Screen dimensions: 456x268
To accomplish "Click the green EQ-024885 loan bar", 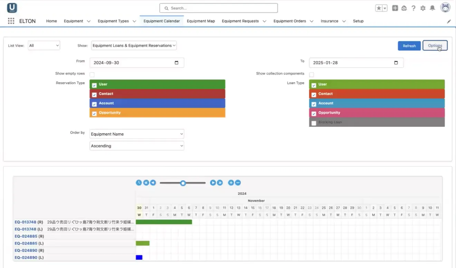I will click(x=143, y=243).
